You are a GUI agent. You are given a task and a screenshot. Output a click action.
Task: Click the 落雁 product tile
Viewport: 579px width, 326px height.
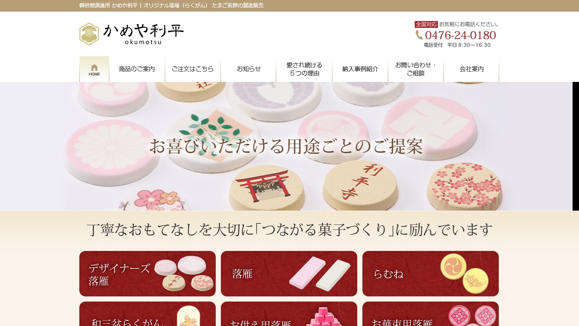pos(289,274)
